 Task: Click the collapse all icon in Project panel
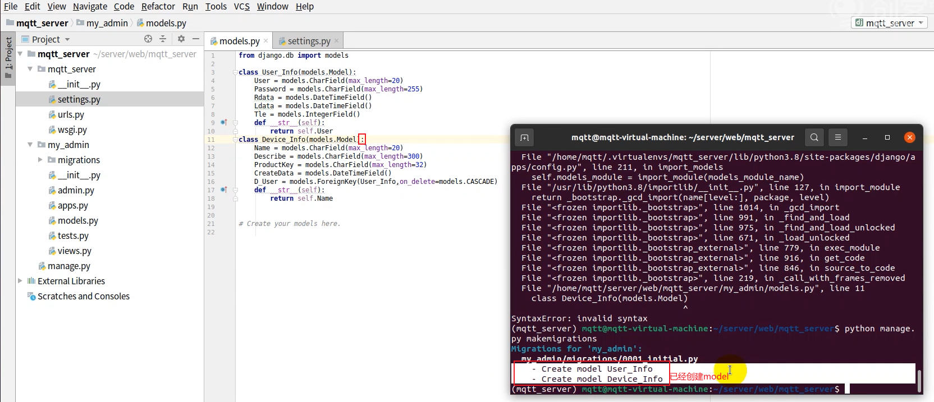pyautogui.click(x=163, y=39)
